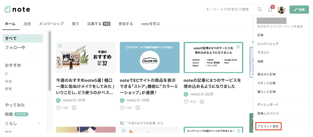Click the note logo
Screen dimensions: 313x137
[x=17, y=9]
